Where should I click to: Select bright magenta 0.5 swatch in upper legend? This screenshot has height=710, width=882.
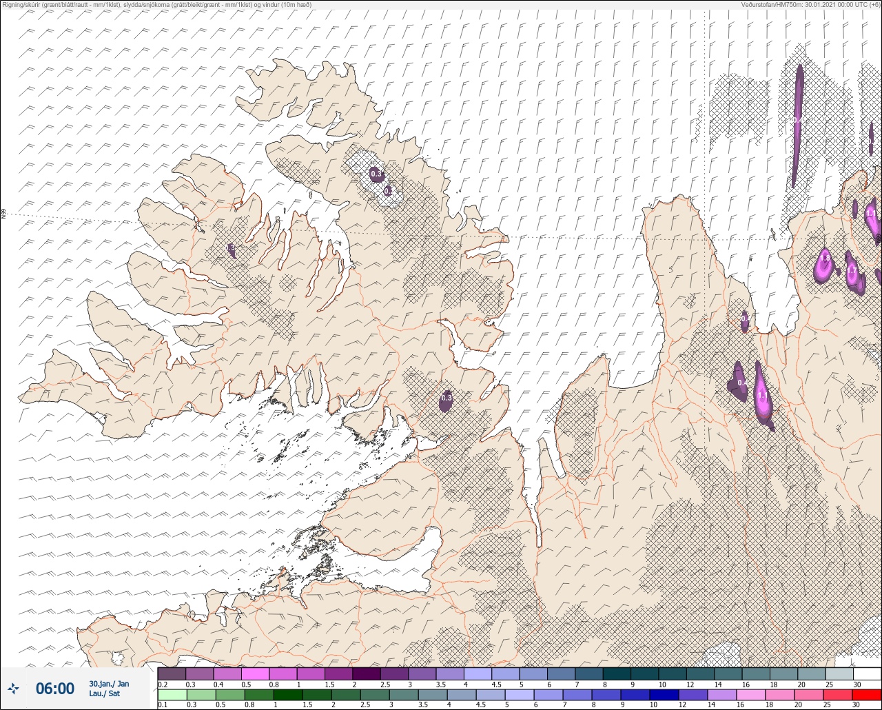click(x=255, y=673)
